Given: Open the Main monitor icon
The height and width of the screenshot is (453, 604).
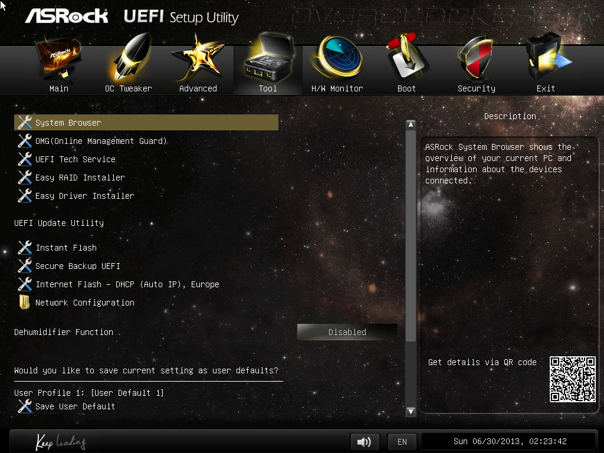Looking at the screenshot, I should [x=58, y=58].
